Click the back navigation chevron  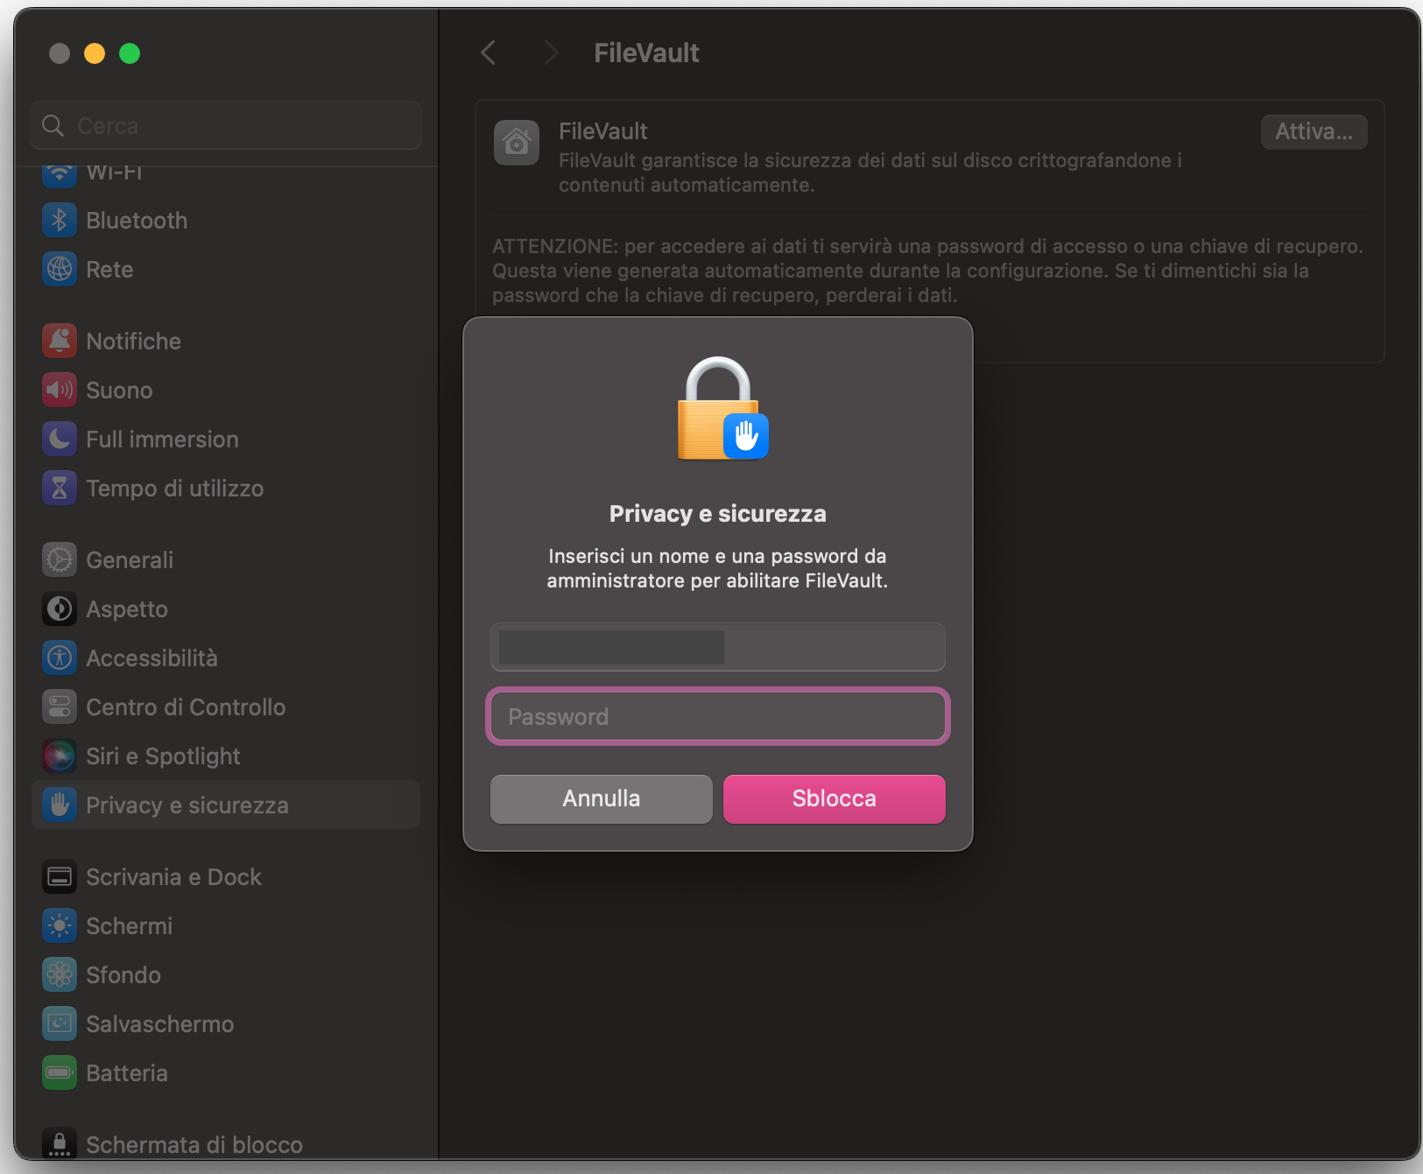[488, 53]
